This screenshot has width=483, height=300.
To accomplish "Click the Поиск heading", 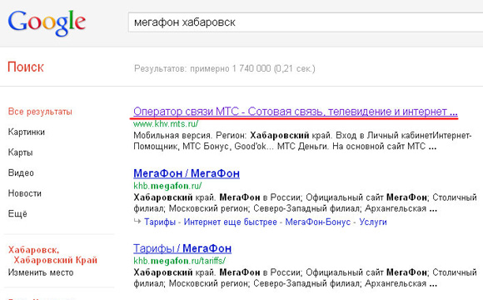I will tap(26, 67).
